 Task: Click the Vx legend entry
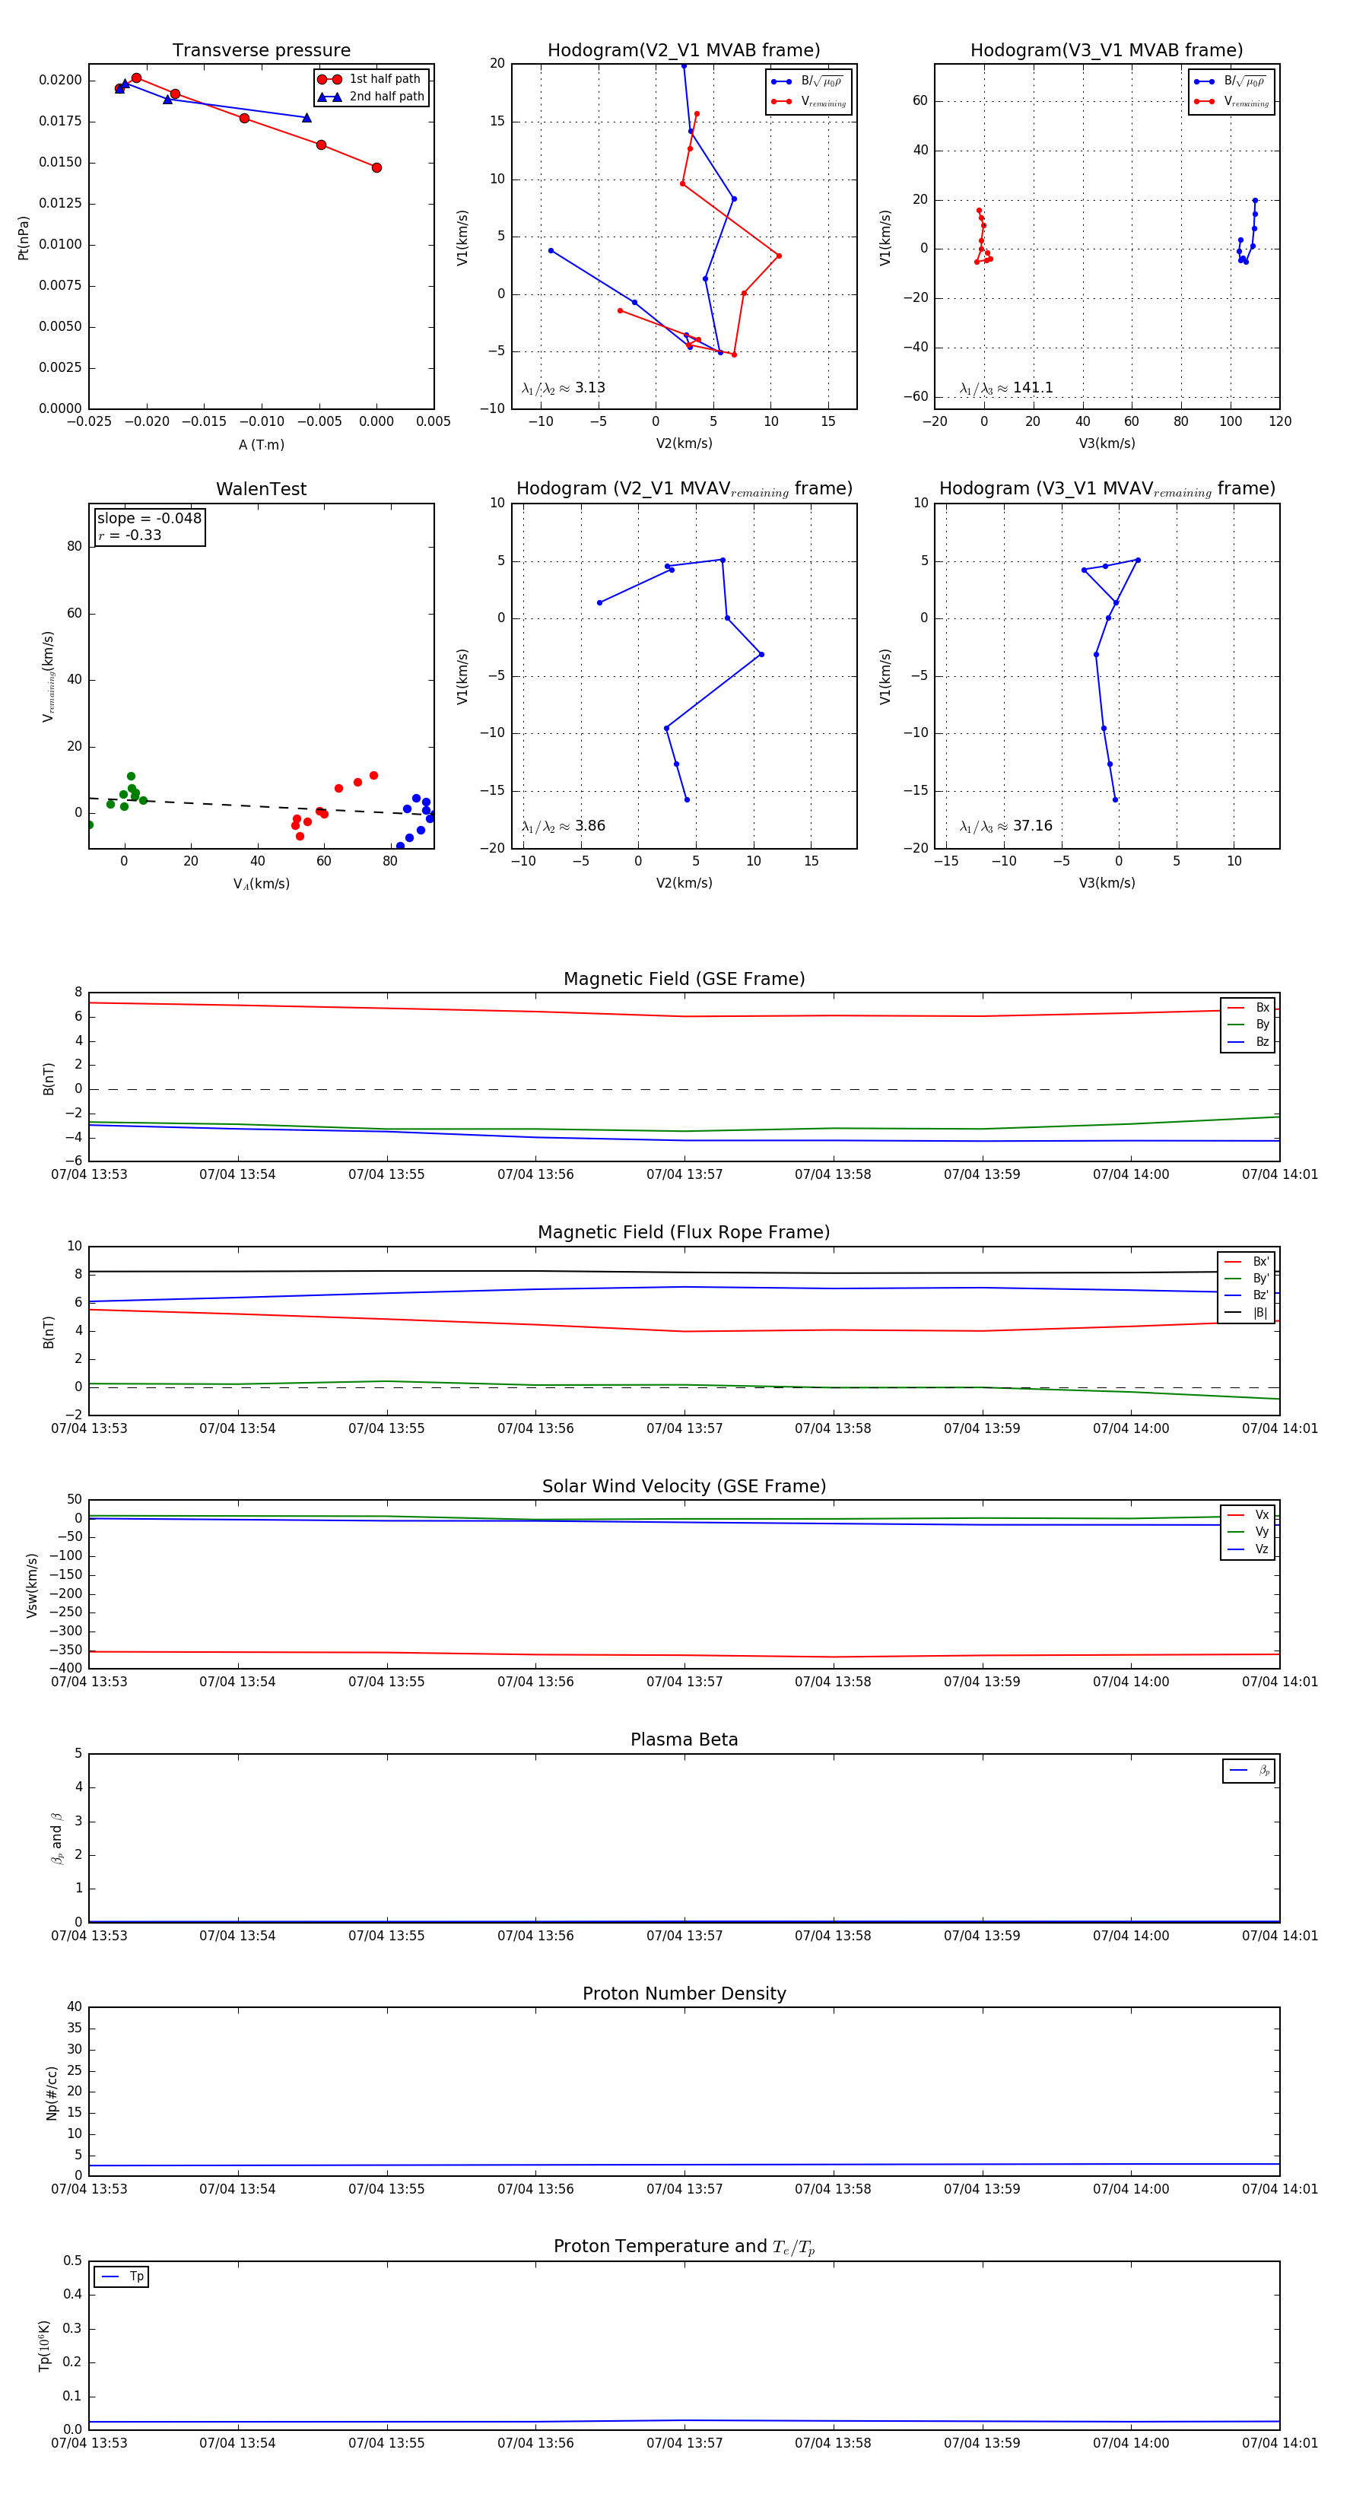(1248, 1515)
